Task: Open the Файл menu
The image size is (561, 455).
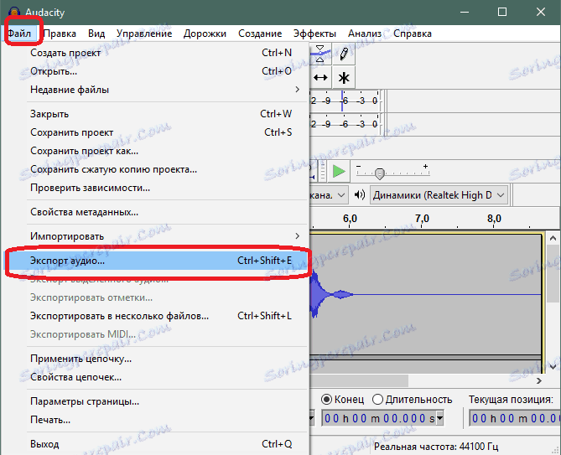Action: 19,34
